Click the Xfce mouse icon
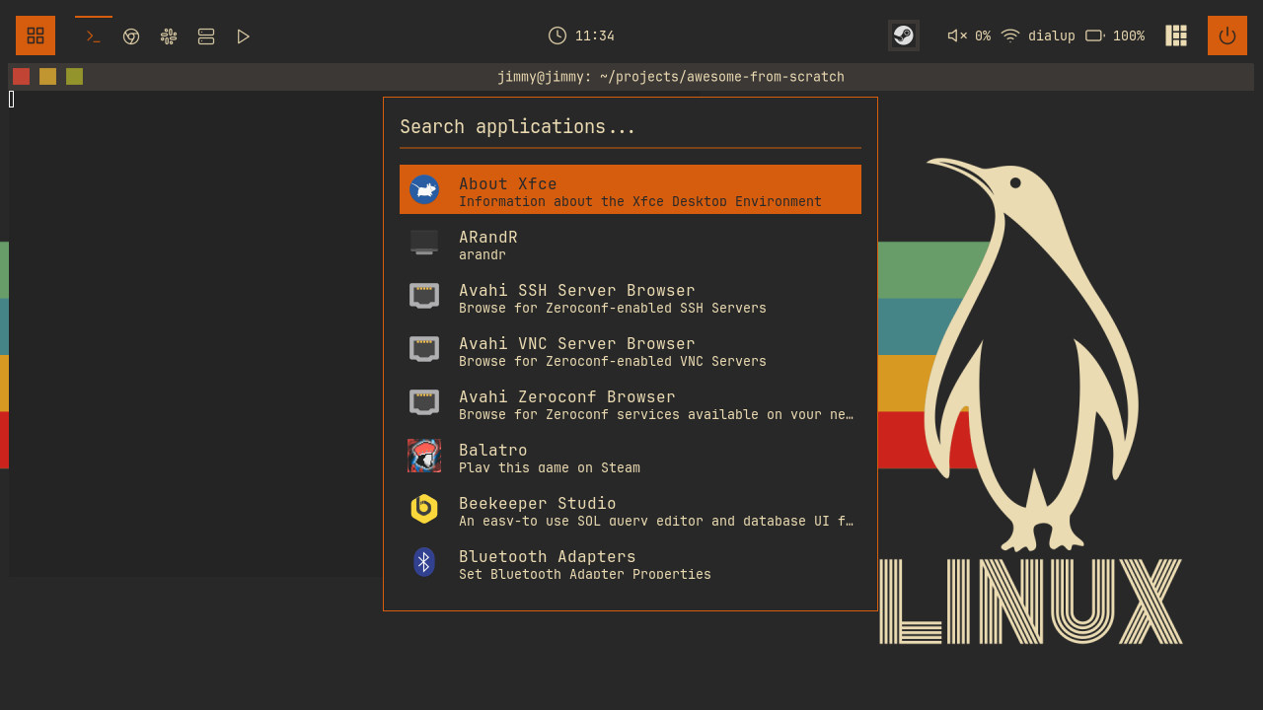The image size is (1263, 710). pyautogui.click(x=424, y=189)
